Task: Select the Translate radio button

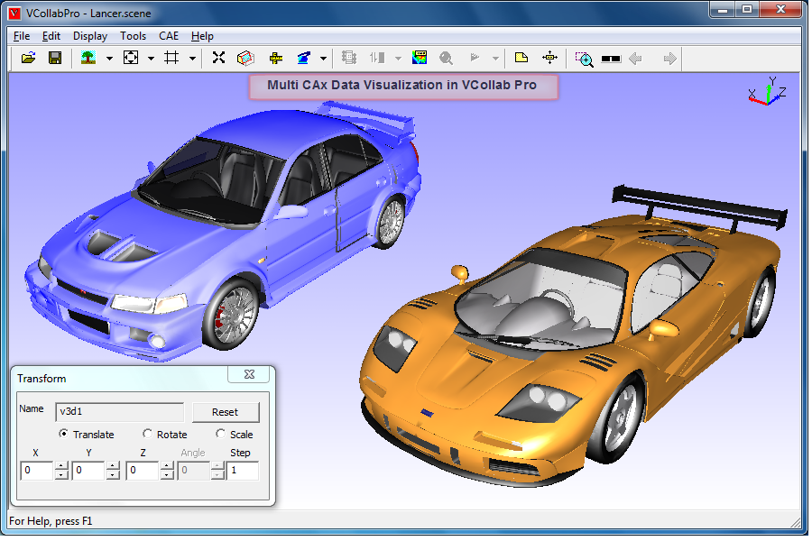Action: click(63, 434)
